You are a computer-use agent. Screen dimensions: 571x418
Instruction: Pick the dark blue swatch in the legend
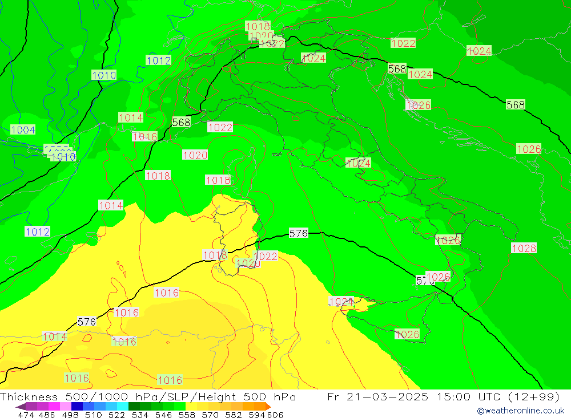(x=77, y=407)
